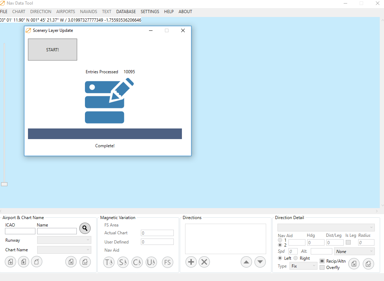Click the airport search magnifier button
The width and height of the screenshot is (384, 281).
click(x=85, y=229)
